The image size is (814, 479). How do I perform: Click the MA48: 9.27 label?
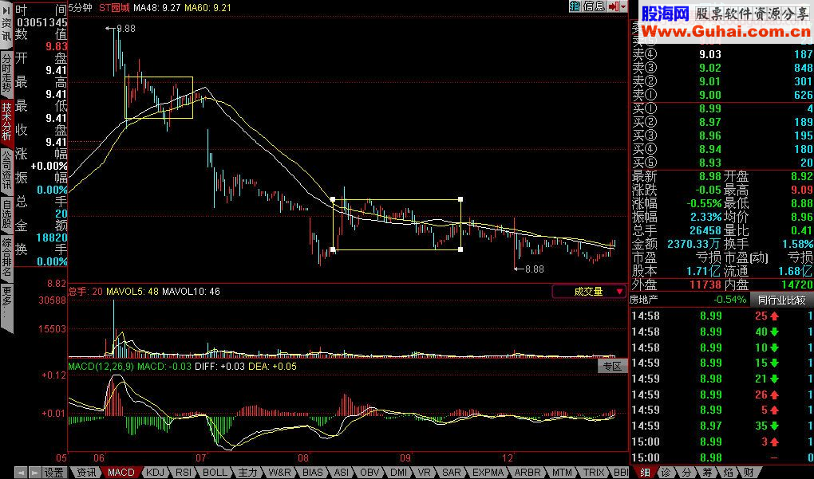click(156, 8)
